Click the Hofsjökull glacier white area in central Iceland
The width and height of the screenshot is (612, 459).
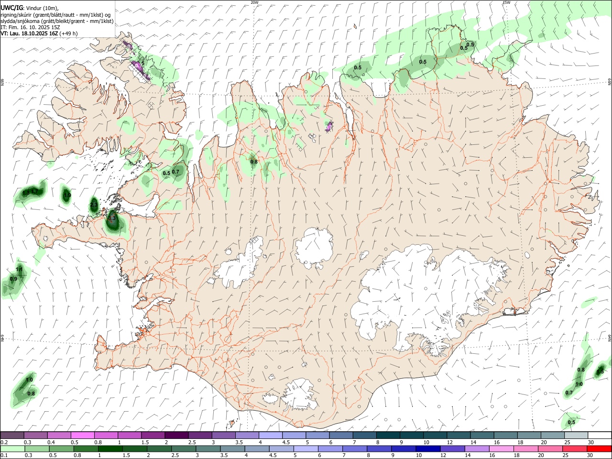pyautogui.click(x=314, y=247)
